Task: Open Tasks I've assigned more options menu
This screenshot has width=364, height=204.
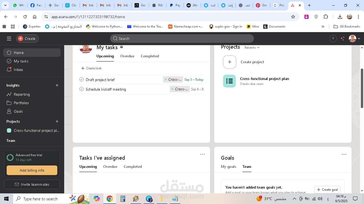Action: point(203,154)
